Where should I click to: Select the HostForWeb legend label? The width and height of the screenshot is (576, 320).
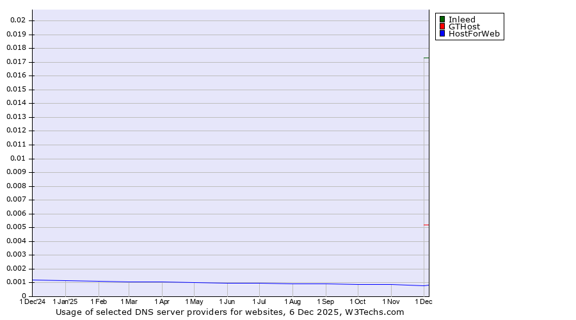click(474, 34)
